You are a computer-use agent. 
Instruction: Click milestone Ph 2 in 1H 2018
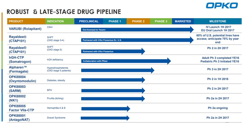(218, 79)
